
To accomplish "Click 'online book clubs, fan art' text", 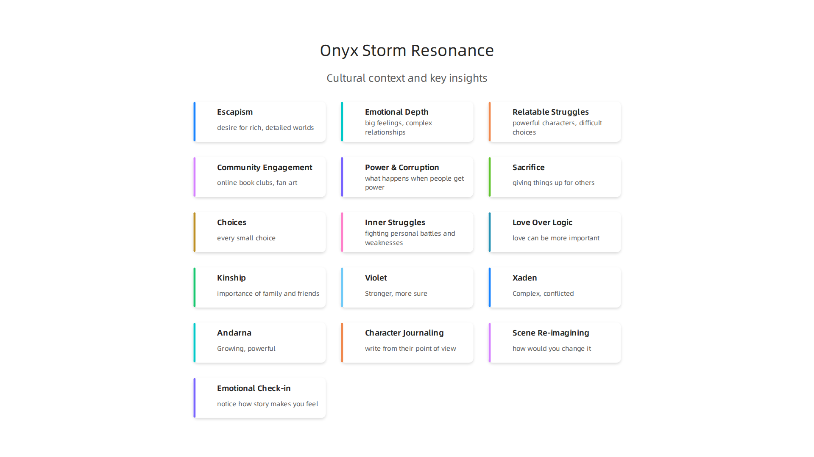I will [x=257, y=182].
